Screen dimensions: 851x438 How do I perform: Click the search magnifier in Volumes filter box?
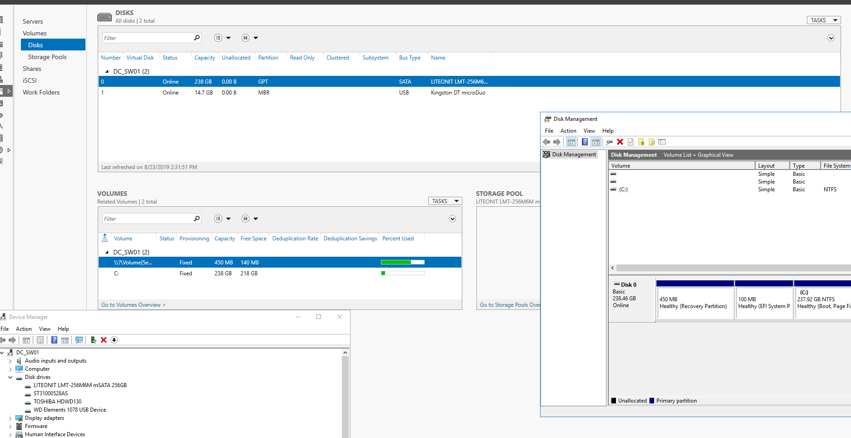click(197, 219)
